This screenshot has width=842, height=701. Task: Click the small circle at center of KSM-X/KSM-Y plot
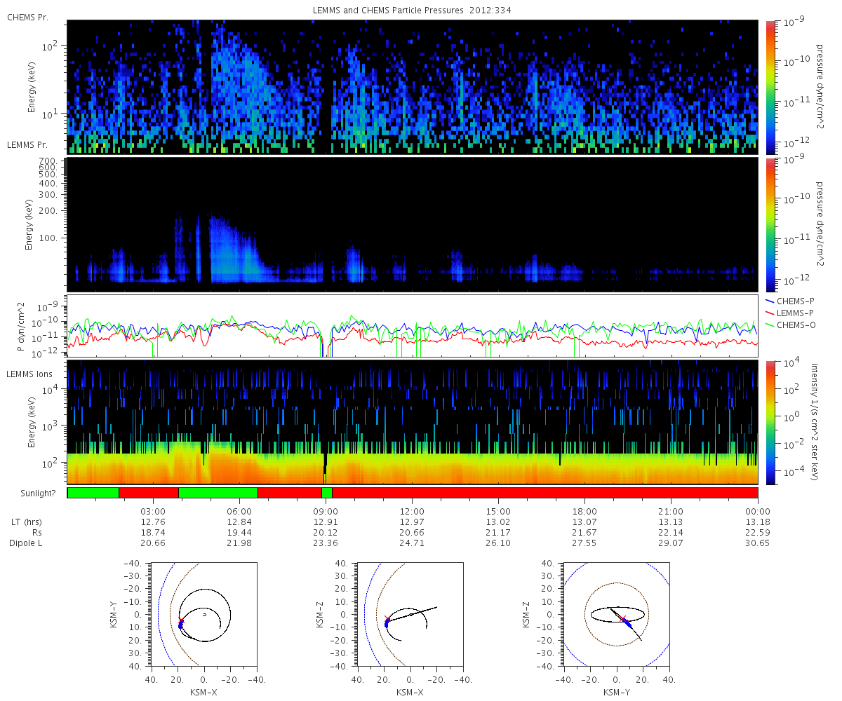[x=204, y=615]
